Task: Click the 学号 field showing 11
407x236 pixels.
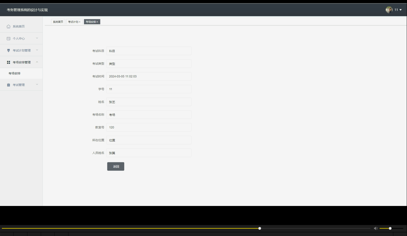Action: click(149, 89)
